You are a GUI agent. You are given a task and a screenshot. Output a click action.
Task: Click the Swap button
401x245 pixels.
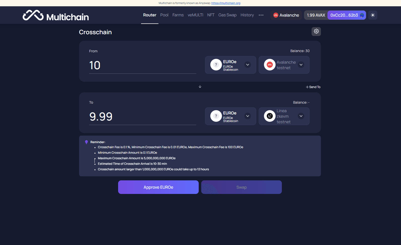coord(242,187)
